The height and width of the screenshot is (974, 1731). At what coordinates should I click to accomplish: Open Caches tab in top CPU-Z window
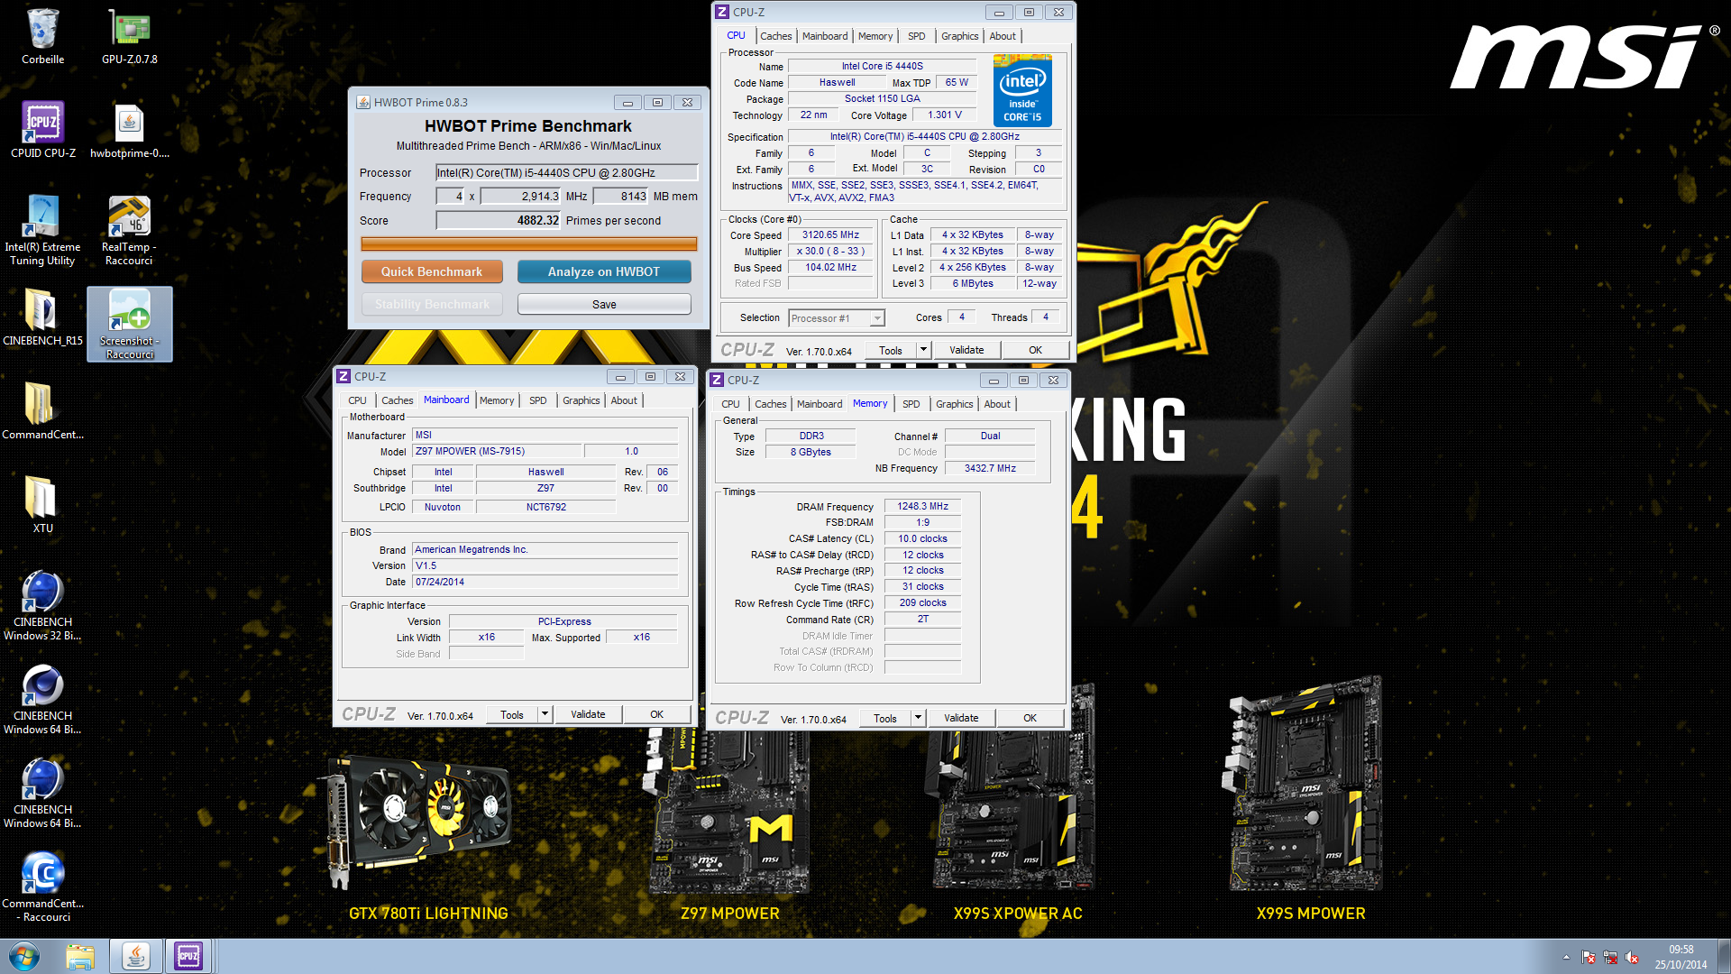(x=775, y=36)
